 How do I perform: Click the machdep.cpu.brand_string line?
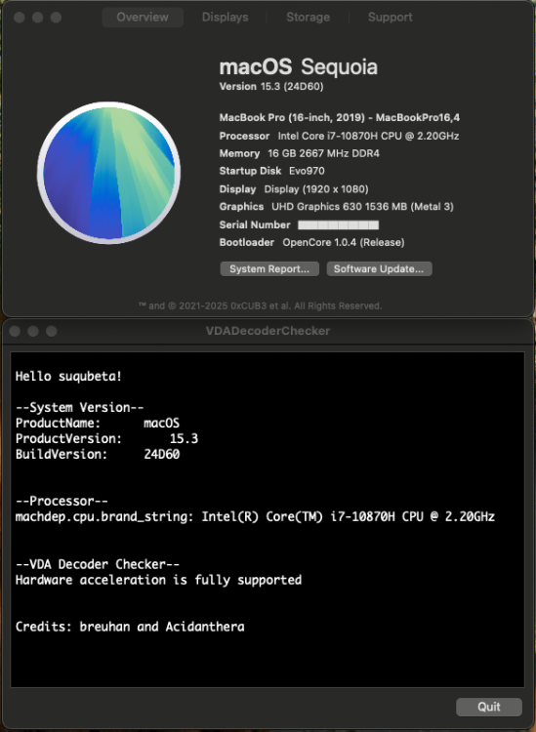[255, 516]
